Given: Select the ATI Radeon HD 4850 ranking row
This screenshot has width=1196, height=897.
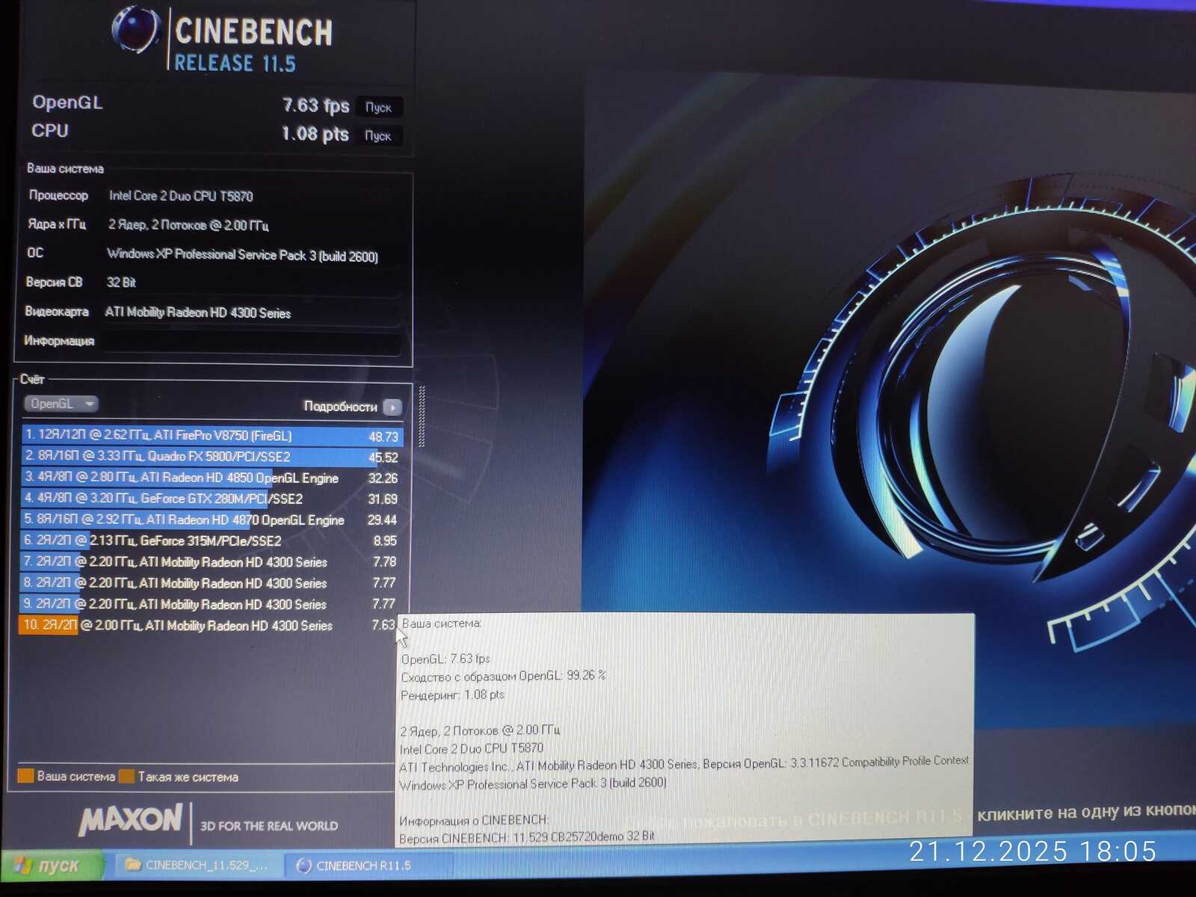Looking at the screenshot, I should click(x=212, y=478).
